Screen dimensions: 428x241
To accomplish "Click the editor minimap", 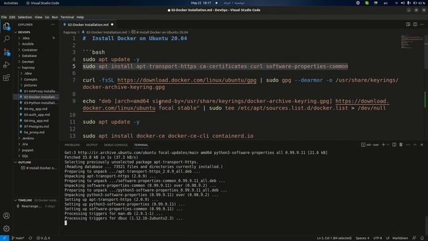I will [x=413, y=42].
